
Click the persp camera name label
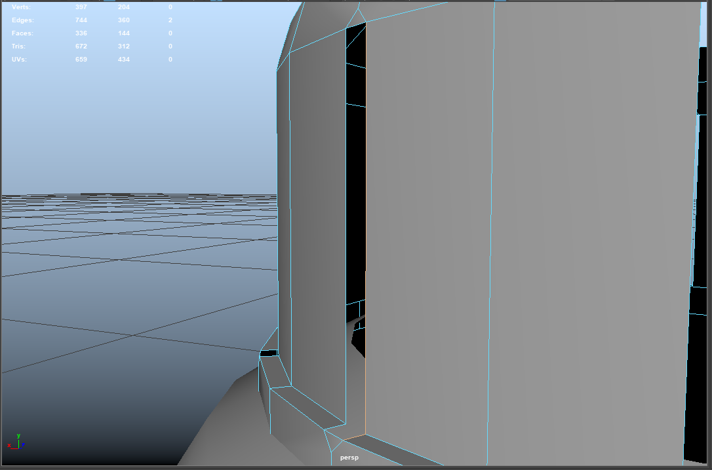point(349,458)
